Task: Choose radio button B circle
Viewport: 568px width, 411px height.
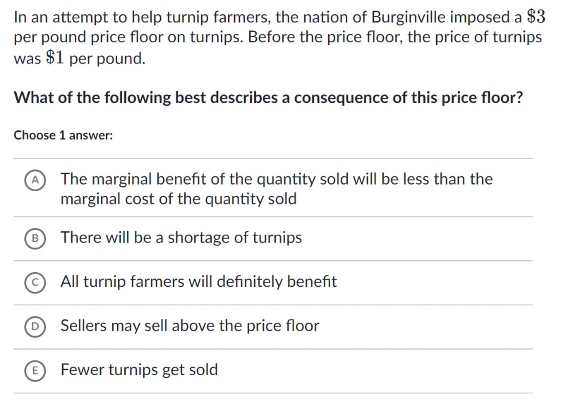Action: coord(35,238)
